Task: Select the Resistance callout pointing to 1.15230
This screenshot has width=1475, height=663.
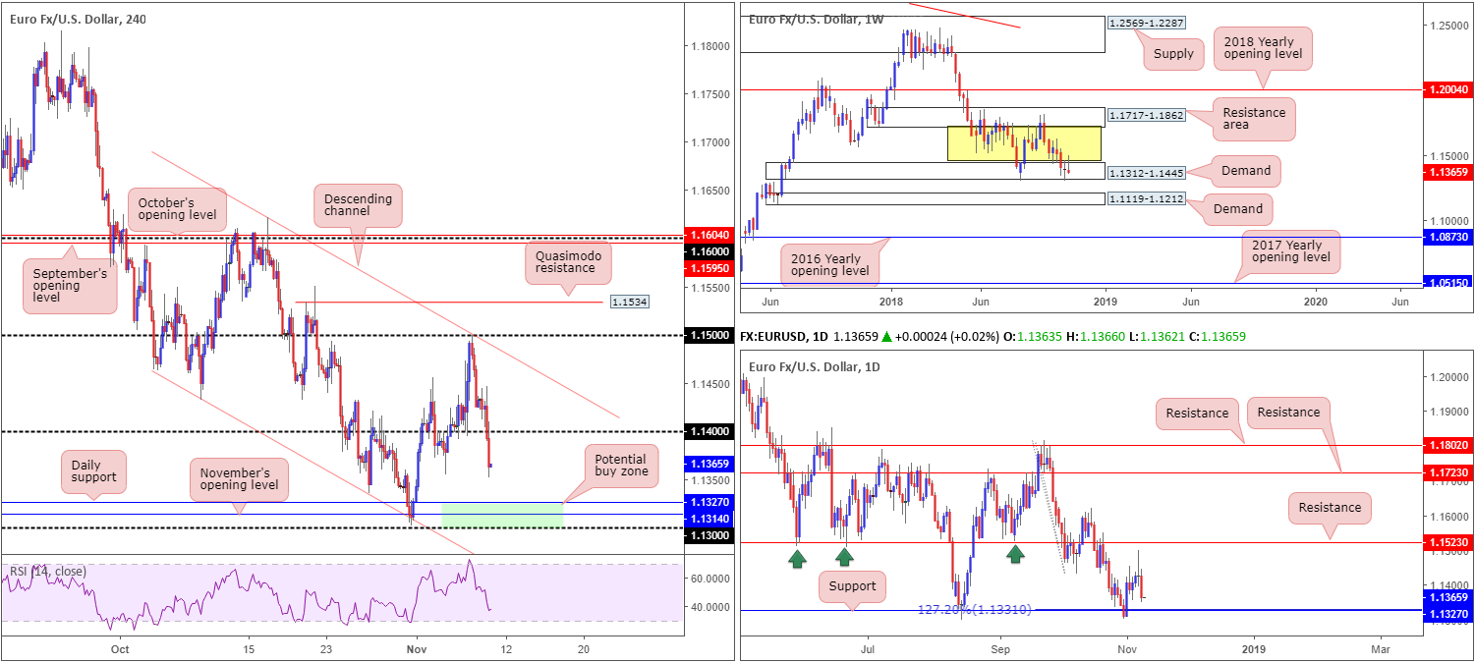Action: tap(1330, 508)
